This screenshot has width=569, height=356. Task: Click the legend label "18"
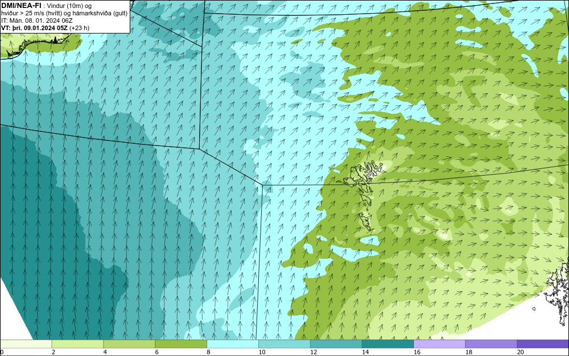pyautogui.click(x=468, y=352)
